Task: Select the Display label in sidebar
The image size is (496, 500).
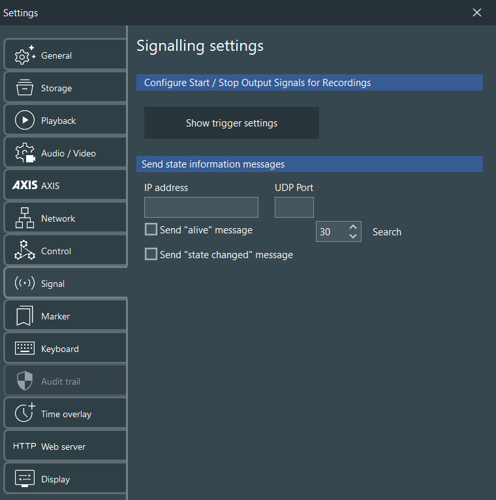Action: [55, 479]
